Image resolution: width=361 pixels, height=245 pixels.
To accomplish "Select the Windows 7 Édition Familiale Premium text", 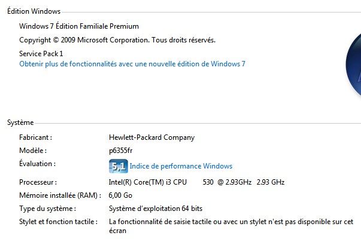I will [x=79, y=26].
